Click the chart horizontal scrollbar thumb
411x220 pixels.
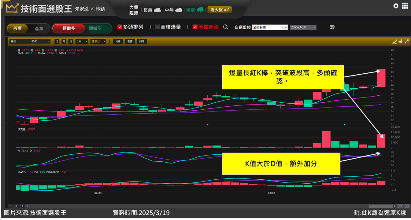[380, 206]
